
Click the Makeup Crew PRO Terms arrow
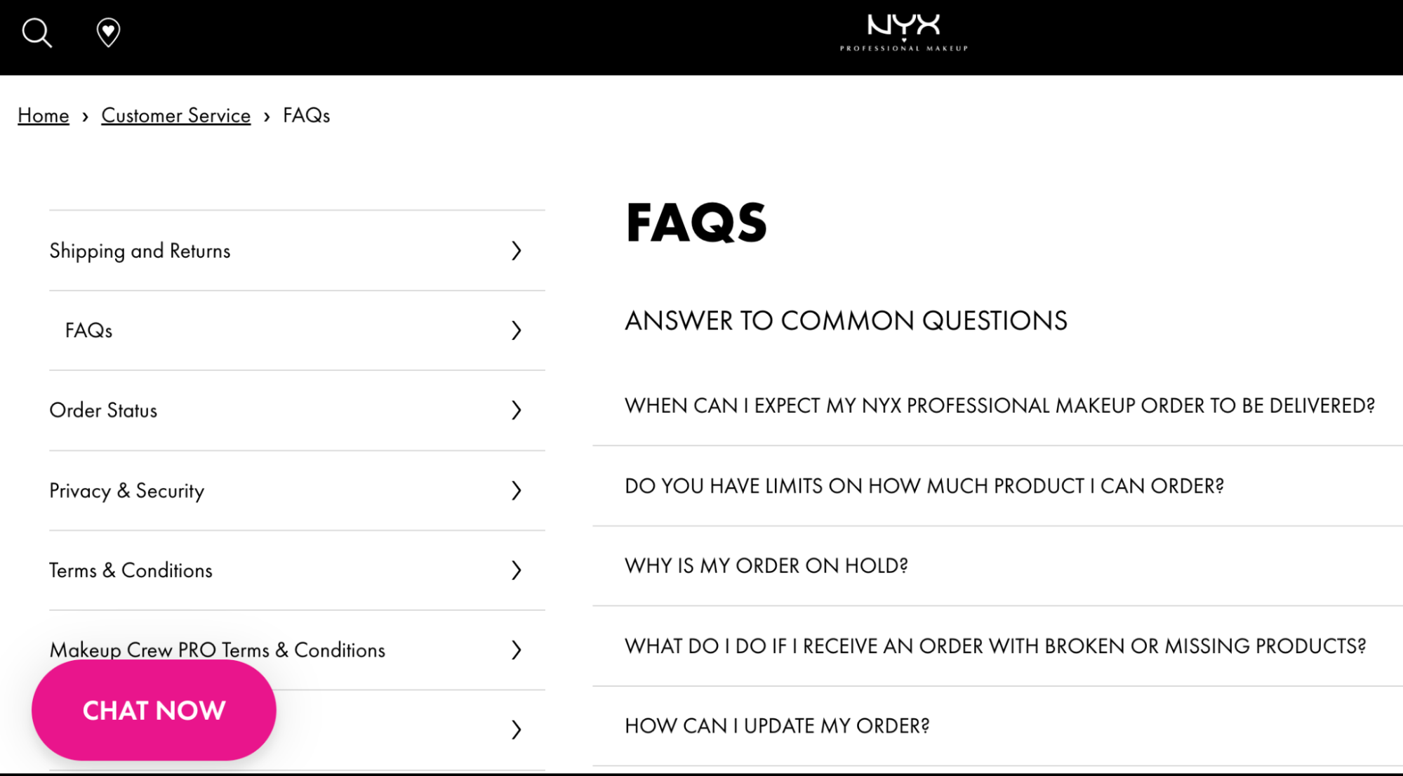[x=517, y=650]
